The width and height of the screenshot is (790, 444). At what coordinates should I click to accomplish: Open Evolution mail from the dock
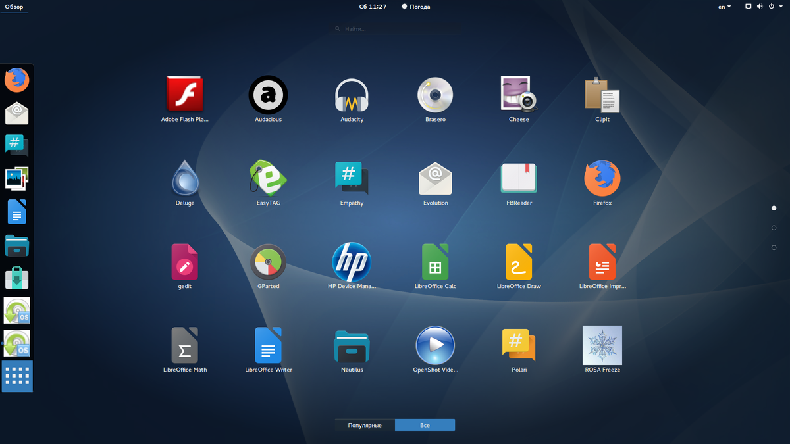pos(17,113)
